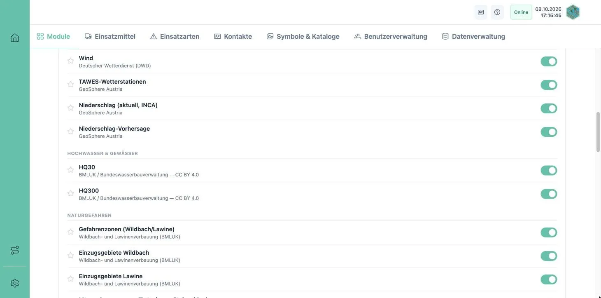
Task: Go to the Kontakte tab
Action: 233,36
